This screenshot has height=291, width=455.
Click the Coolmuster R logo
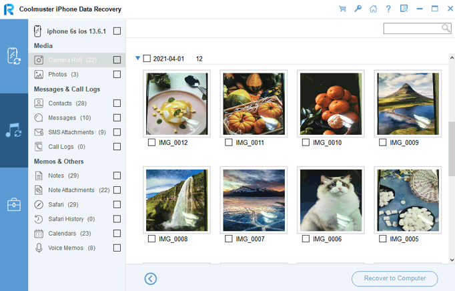[9, 9]
